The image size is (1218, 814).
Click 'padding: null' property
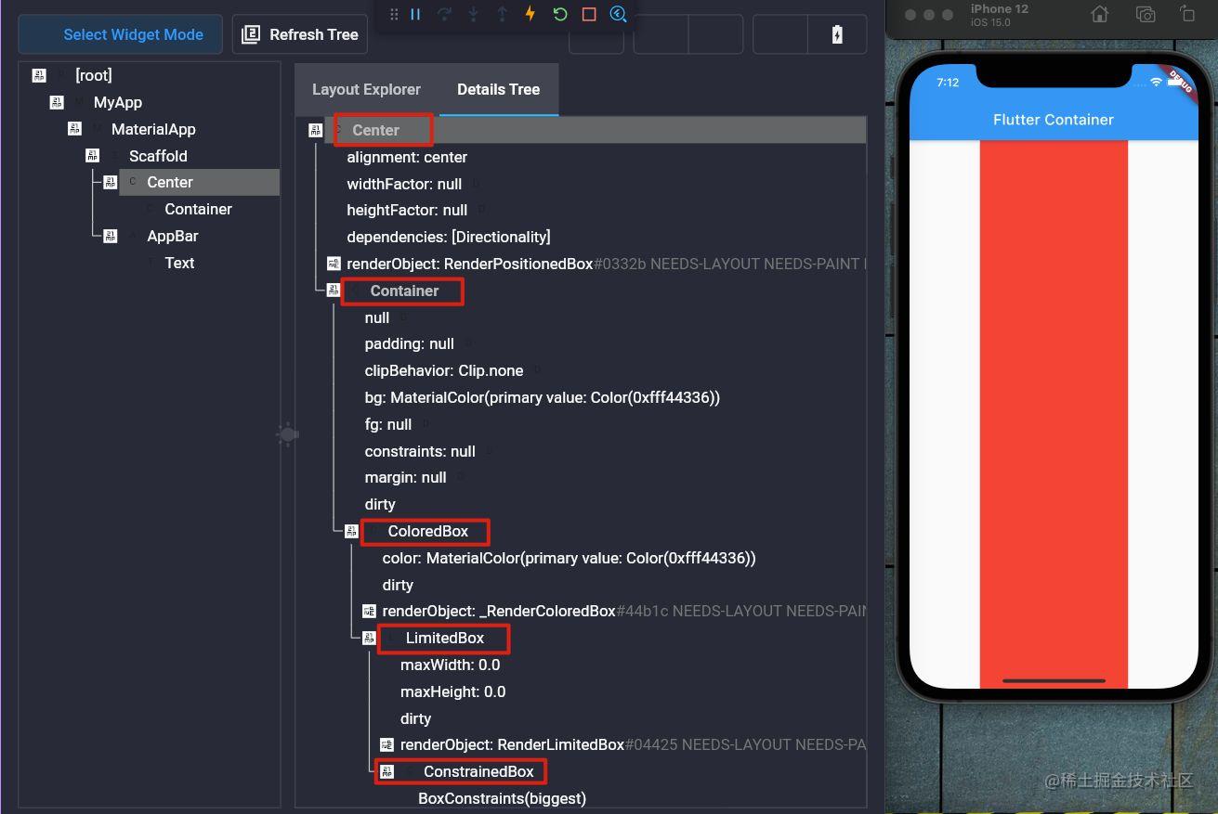[x=409, y=343]
